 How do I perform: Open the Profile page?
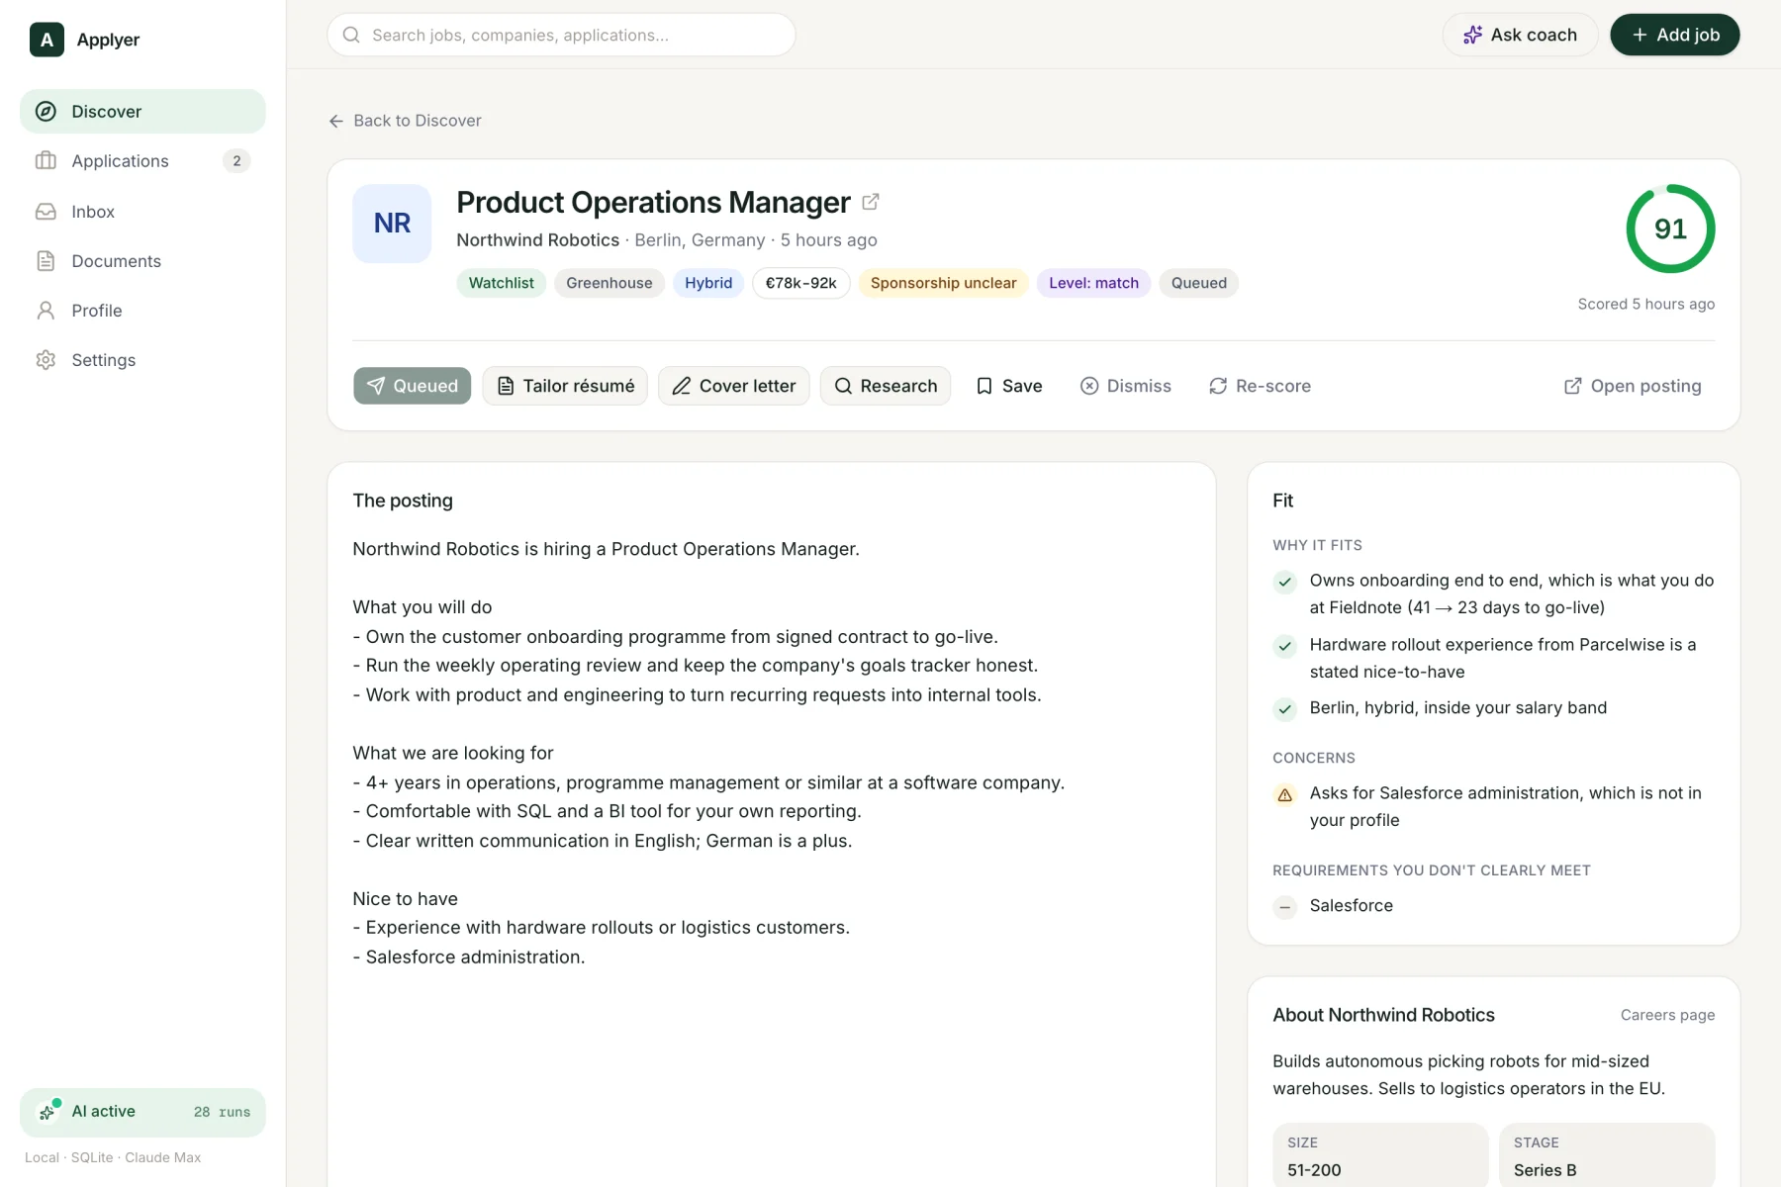pyautogui.click(x=142, y=311)
